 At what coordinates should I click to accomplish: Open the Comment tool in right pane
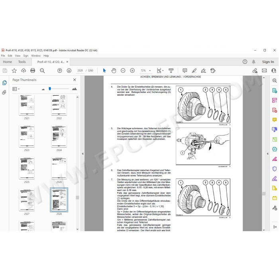[275, 120]
